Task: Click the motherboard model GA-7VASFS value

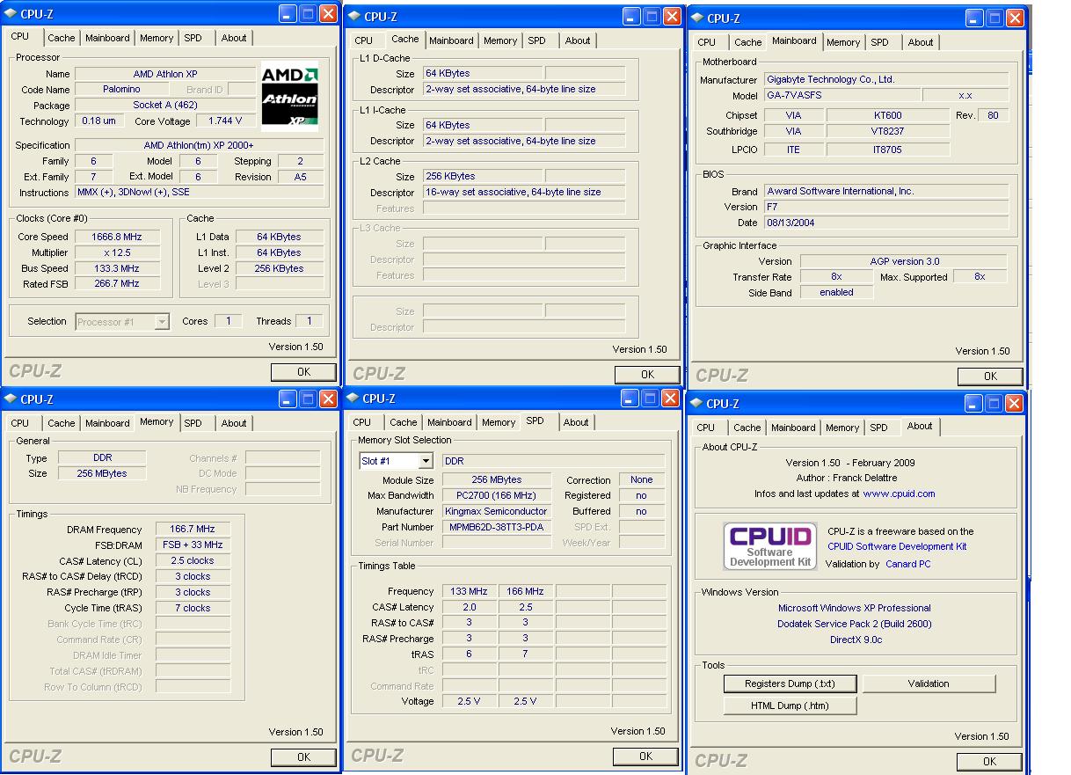Action: (x=841, y=96)
